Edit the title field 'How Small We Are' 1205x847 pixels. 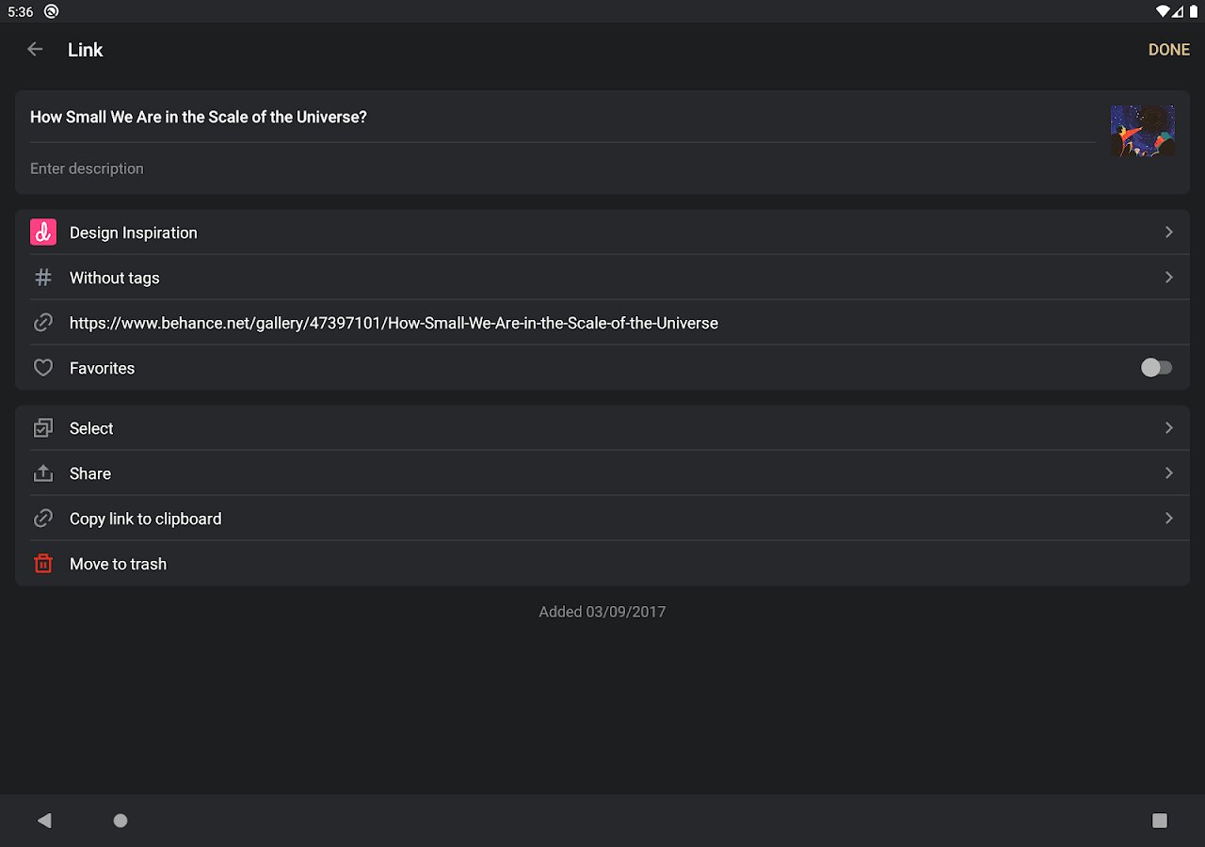point(562,118)
